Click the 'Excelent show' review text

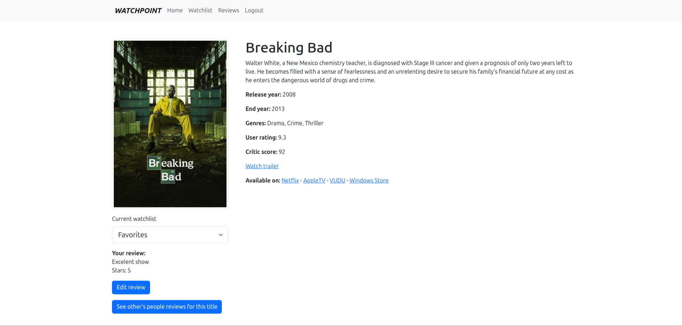tap(130, 262)
